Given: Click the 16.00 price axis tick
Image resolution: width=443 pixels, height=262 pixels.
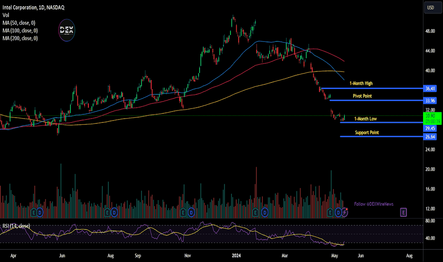Looking at the screenshot, I should (x=430, y=189).
